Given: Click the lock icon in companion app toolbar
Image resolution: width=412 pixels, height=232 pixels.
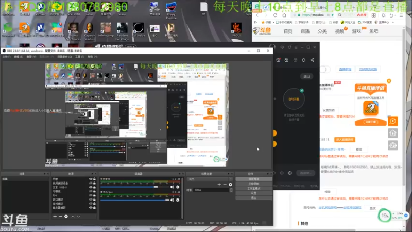Looking at the screenshot, I should (x=286, y=60).
